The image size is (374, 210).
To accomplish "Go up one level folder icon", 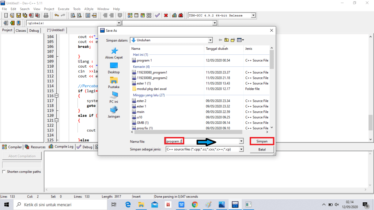I will [x=227, y=40].
